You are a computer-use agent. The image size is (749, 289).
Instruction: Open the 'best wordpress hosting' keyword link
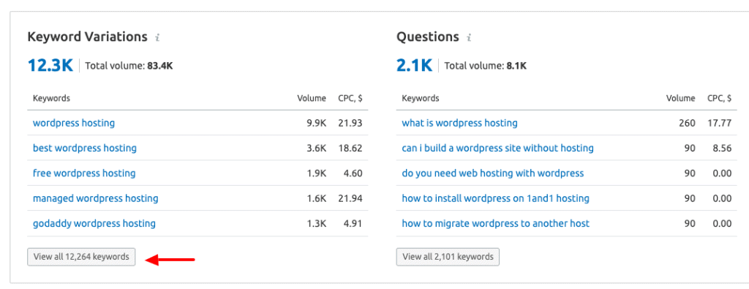click(x=85, y=148)
